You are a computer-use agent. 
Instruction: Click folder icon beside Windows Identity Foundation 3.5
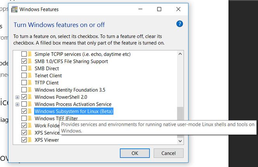click(x=30, y=90)
